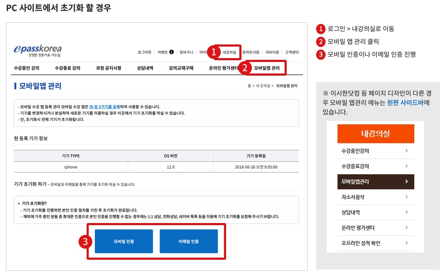Click the 기기 TYPE column header
448x276 pixels.
[x=71, y=156]
